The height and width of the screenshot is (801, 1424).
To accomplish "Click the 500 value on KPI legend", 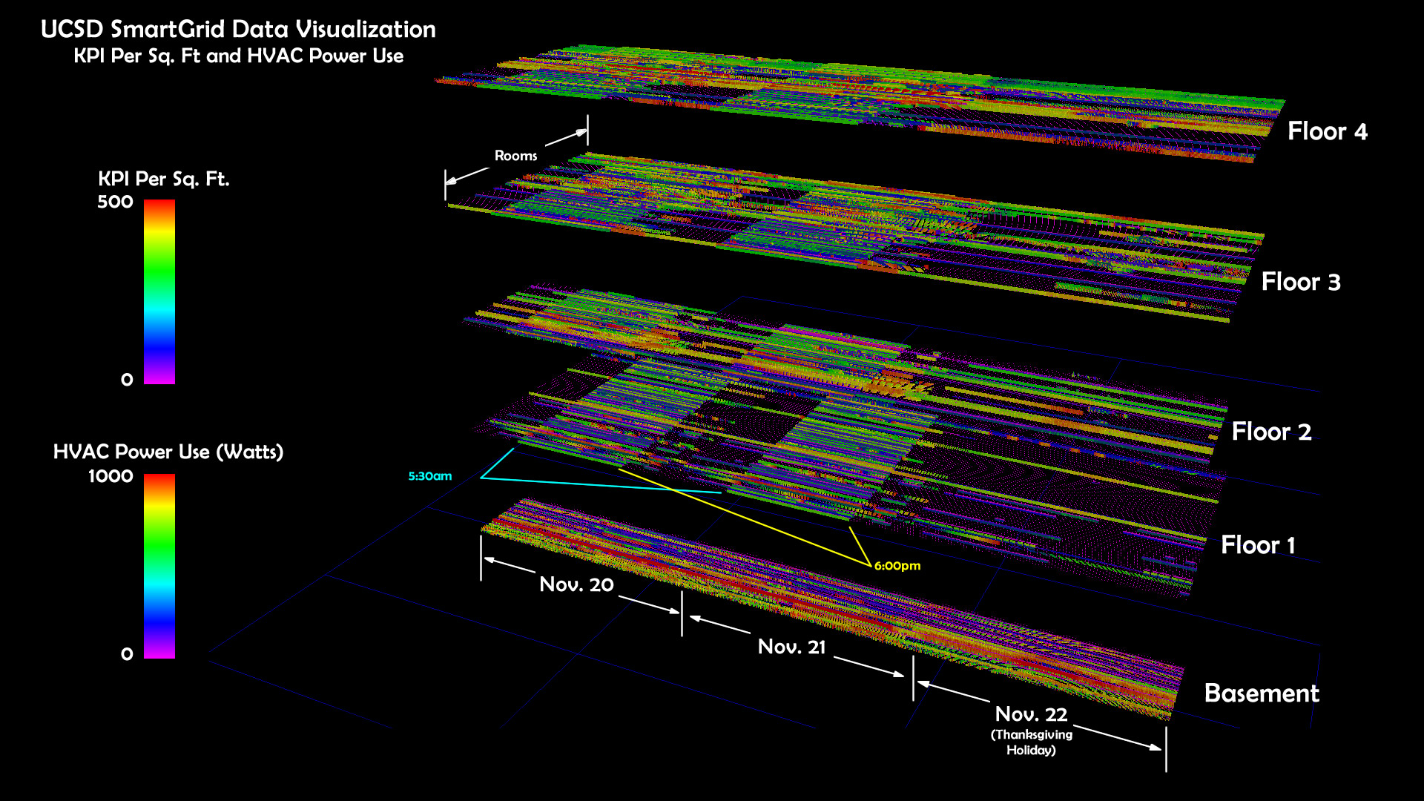I will (x=115, y=202).
